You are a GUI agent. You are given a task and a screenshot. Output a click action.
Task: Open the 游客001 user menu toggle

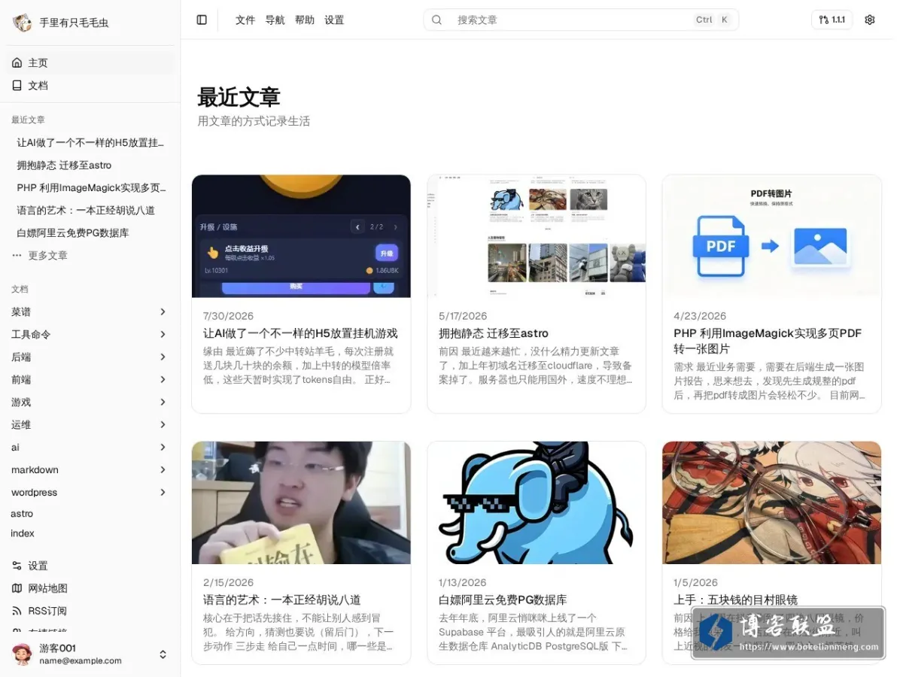click(163, 654)
